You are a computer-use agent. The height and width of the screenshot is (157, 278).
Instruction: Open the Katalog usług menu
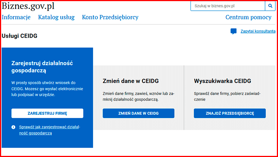(x=56, y=17)
